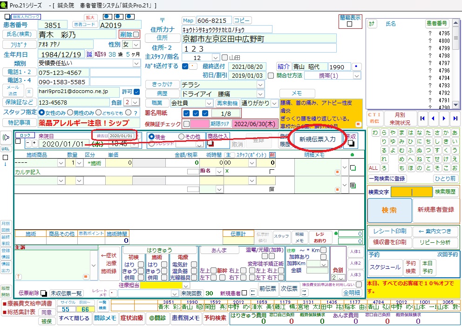462x327 pixels.
Task: Click the plus icon beside the visit date
Action: pyautogui.click(x=34, y=143)
